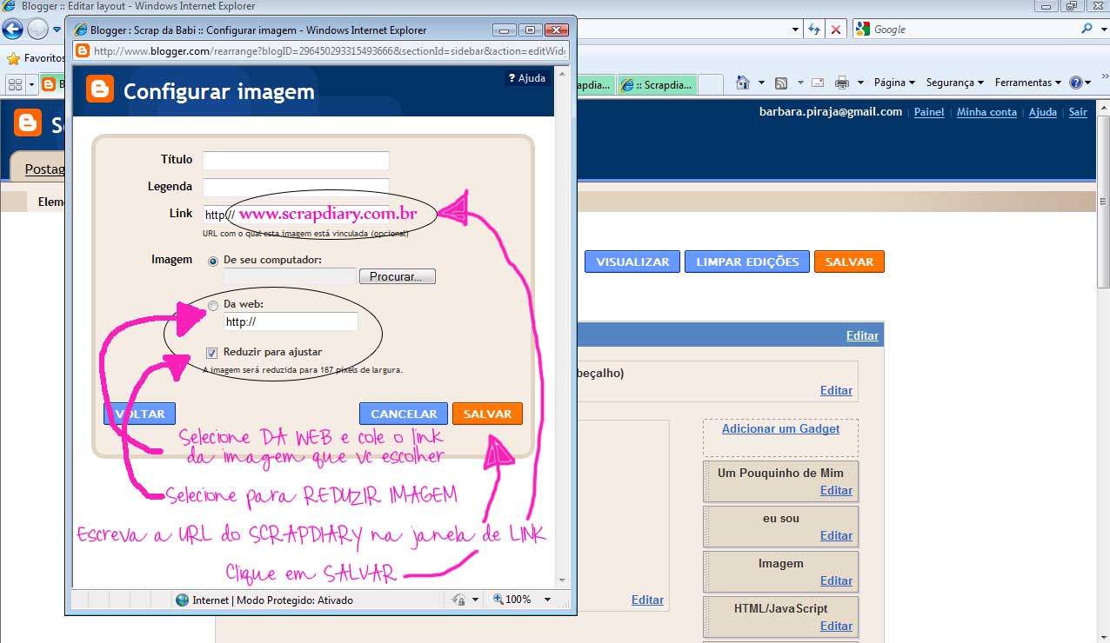
Task: Click the Back arrow in the main browser window
Action: (x=12, y=30)
